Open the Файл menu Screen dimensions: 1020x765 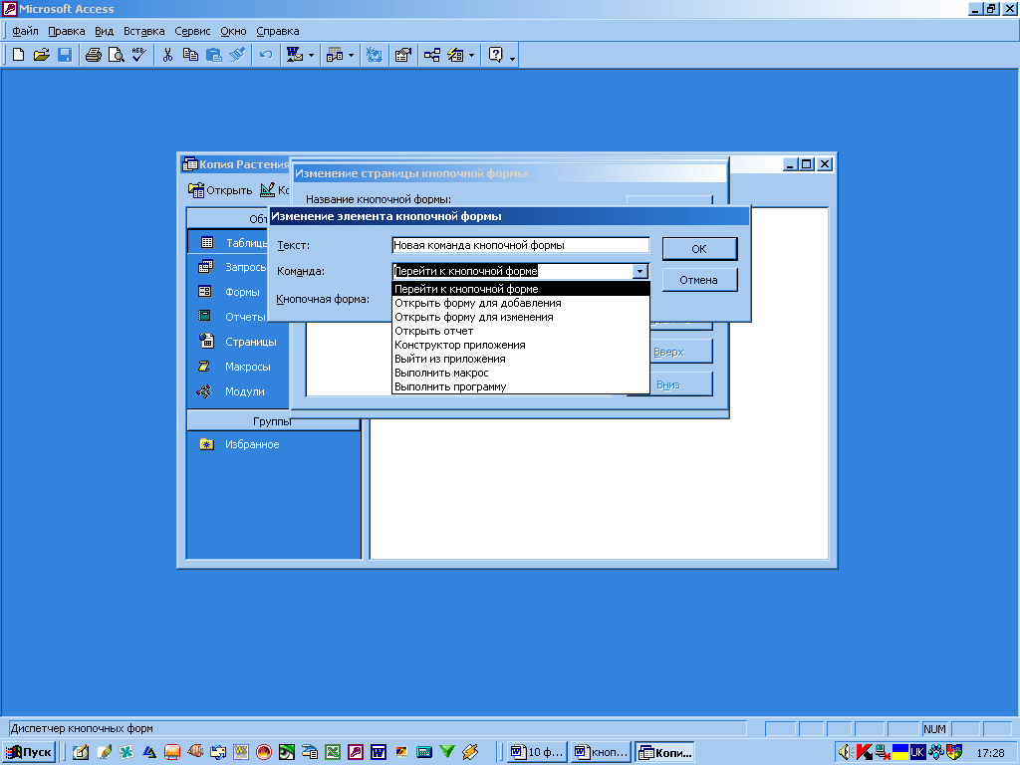[x=25, y=31]
